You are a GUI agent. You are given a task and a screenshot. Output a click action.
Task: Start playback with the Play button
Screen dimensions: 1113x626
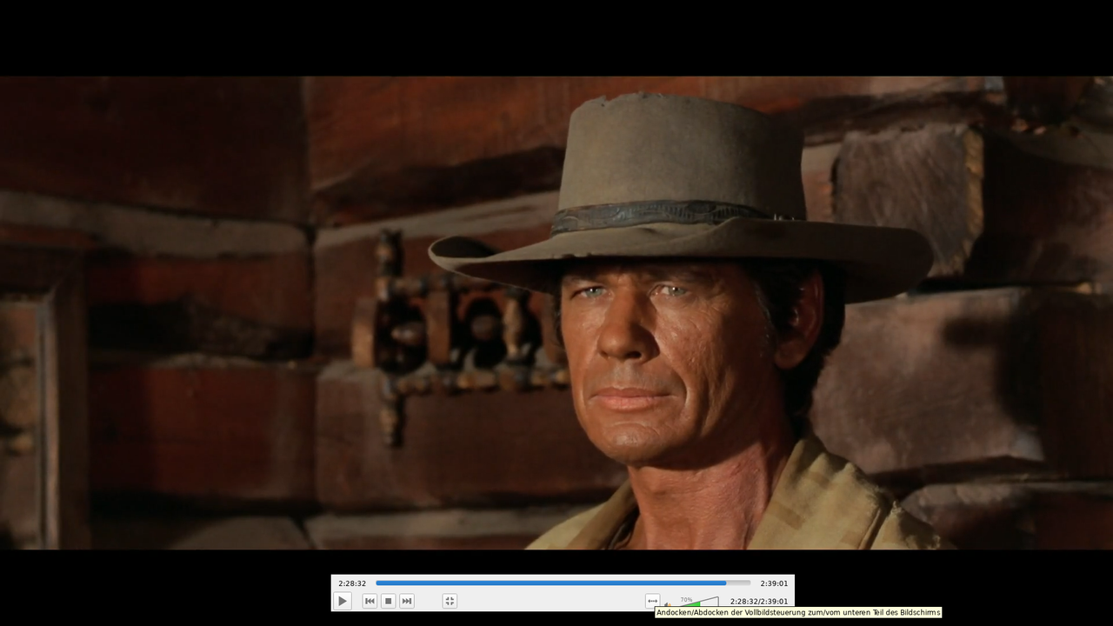pos(343,601)
